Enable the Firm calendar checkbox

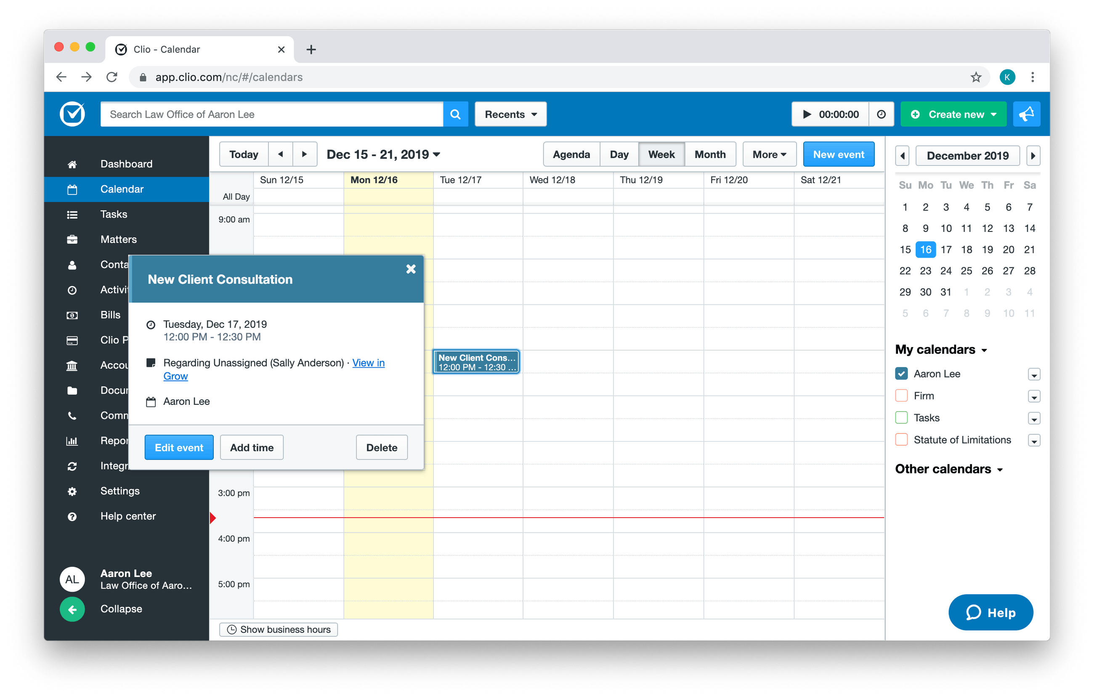pyautogui.click(x=901, y=396)
